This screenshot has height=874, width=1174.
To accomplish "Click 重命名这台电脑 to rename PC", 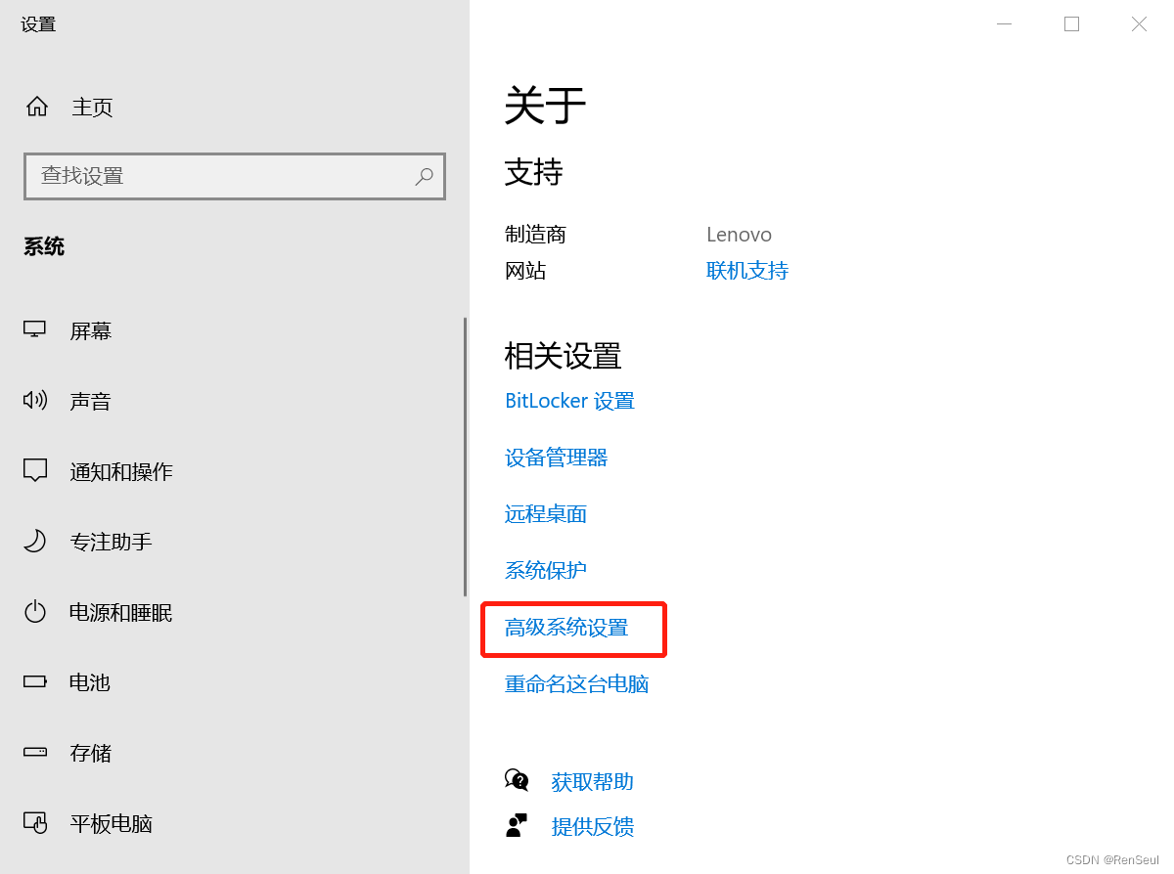I will point(576,683).
